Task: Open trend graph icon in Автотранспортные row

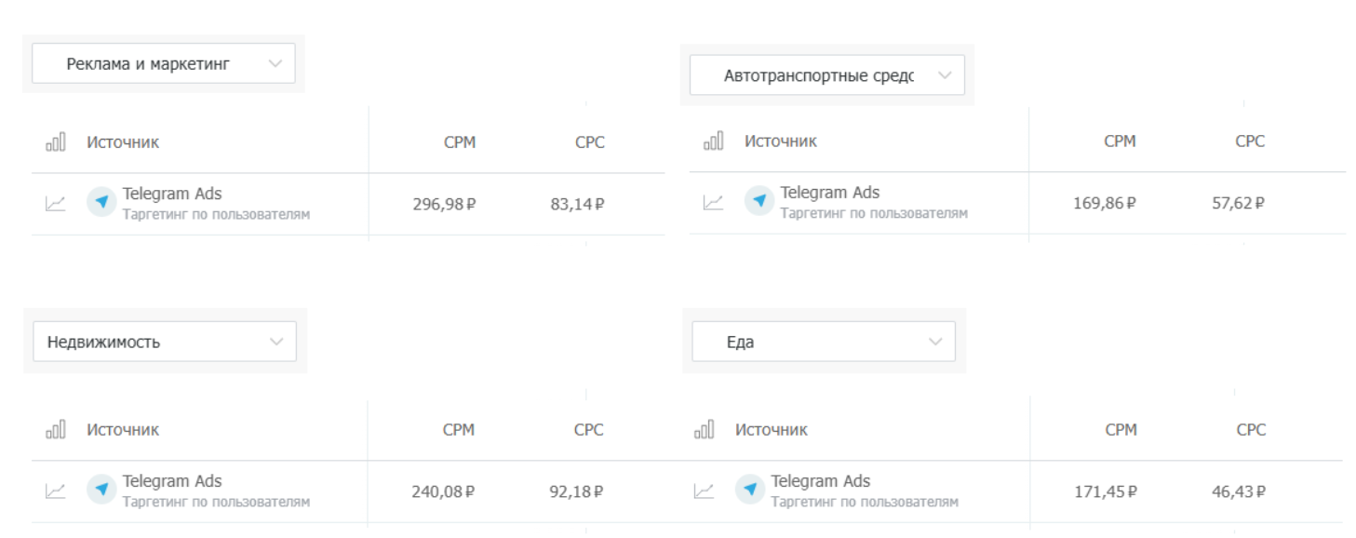Action: pyautogui.click(x=714, y=202)
